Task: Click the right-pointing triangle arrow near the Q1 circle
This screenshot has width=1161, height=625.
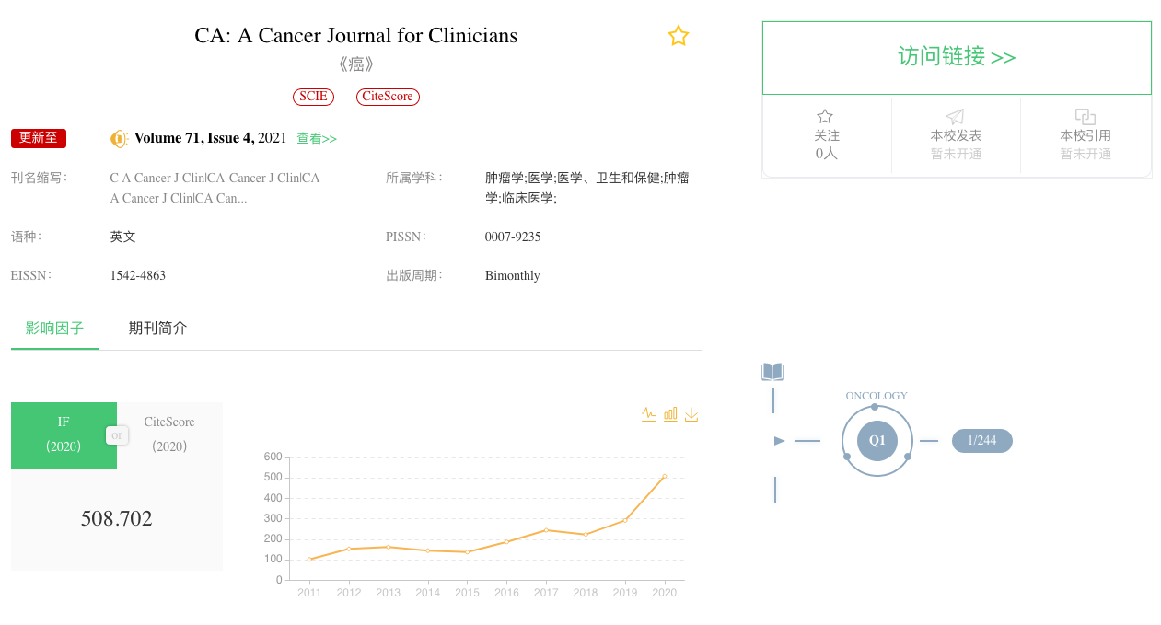Action: point(779,441)
